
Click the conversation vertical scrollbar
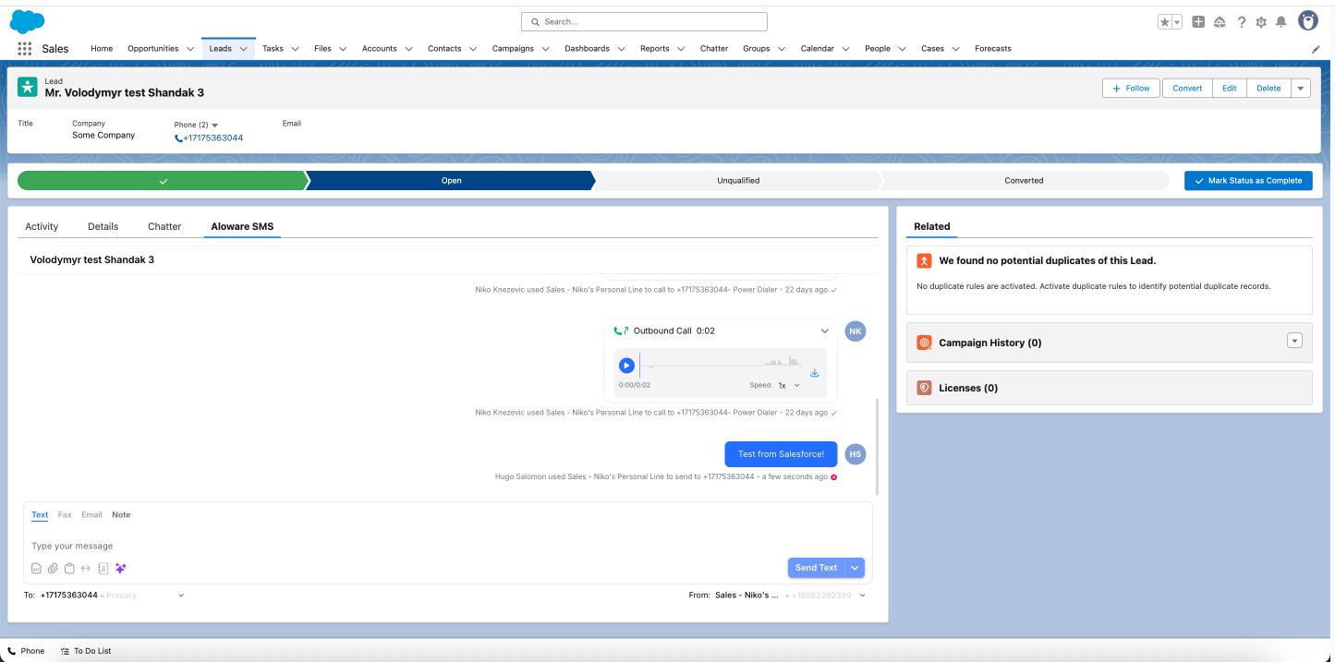[x=877, y=446]
